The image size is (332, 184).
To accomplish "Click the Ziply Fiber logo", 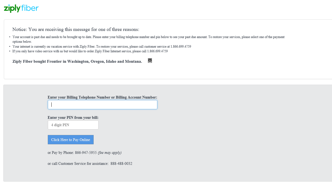I will [21, 8].
